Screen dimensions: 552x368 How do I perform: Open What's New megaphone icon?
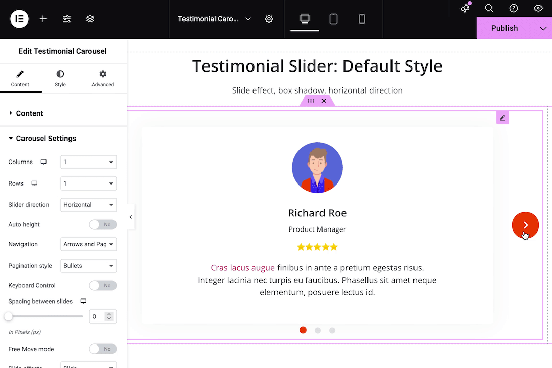(x=466, y=8)
